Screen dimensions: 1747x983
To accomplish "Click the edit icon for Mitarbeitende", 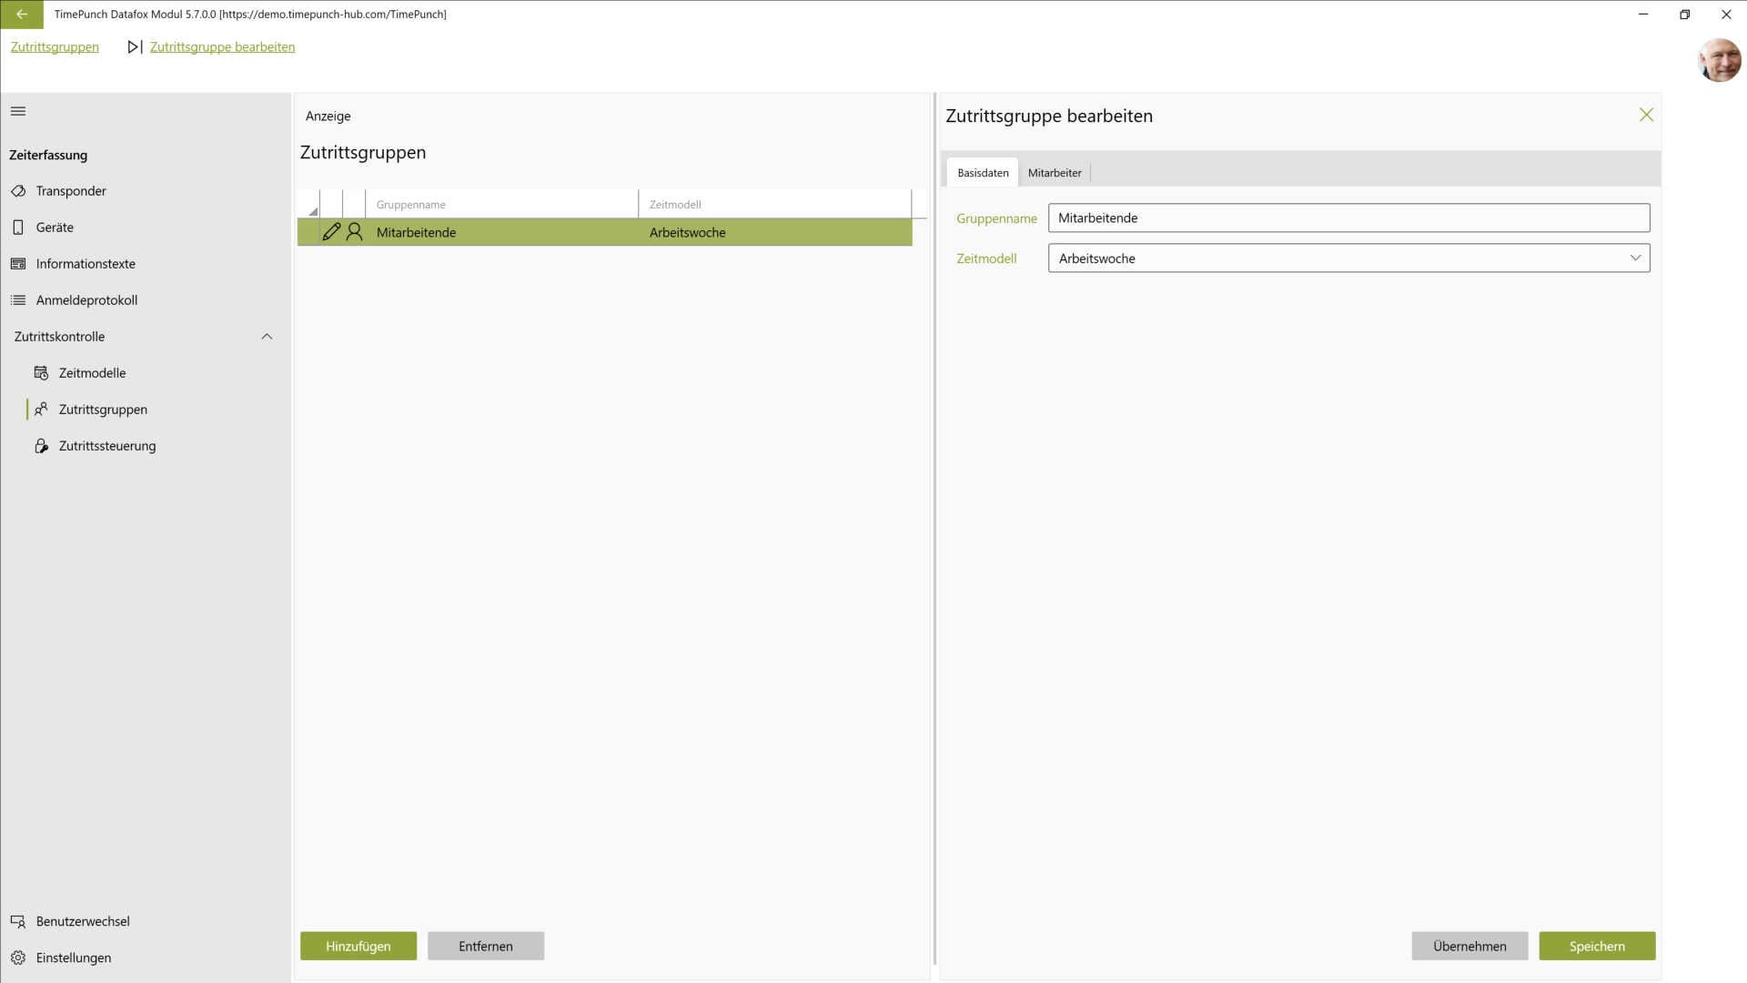I will point(331,232).
